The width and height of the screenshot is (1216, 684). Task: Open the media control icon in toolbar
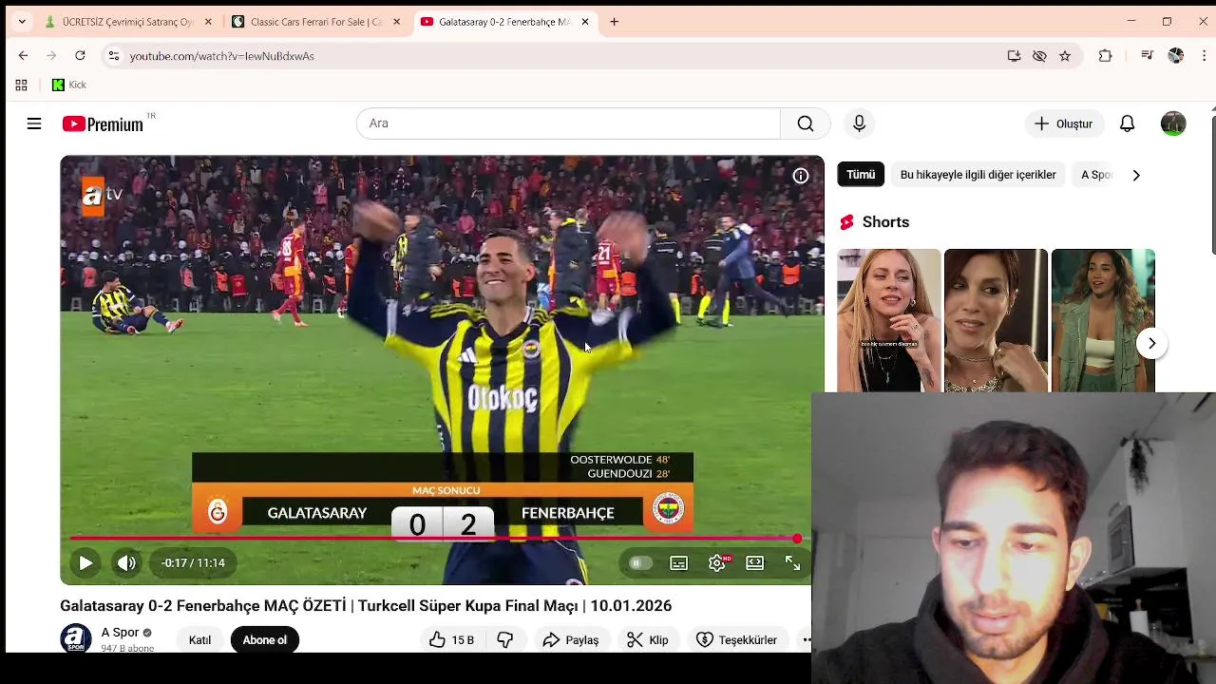click(1147, 56)
